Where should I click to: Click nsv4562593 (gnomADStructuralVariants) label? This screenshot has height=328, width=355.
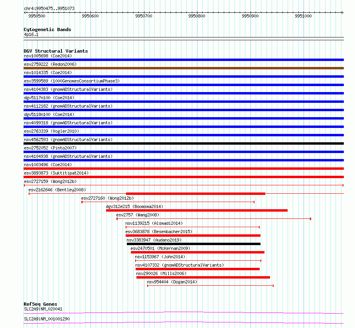68,139
